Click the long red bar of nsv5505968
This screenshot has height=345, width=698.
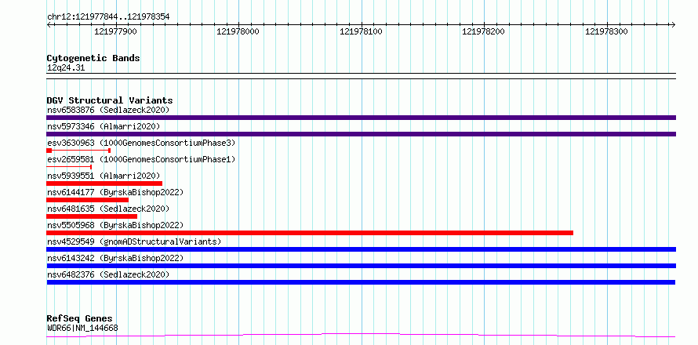tap(310, 233)
